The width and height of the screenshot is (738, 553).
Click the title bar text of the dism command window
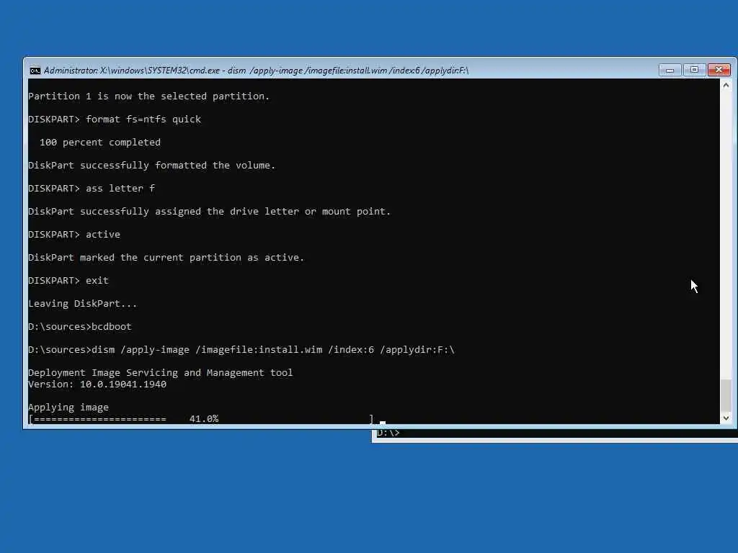[x=256, y=71]
